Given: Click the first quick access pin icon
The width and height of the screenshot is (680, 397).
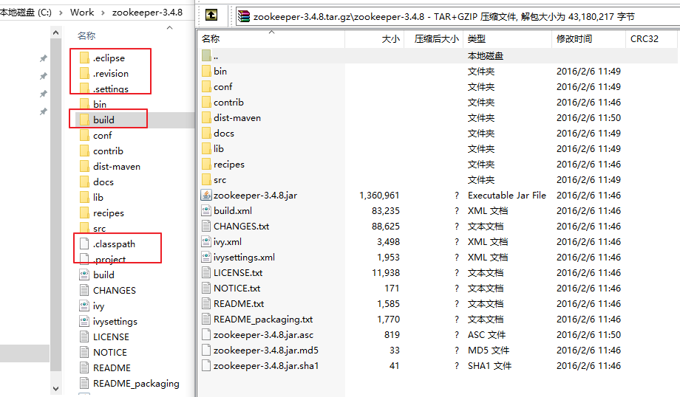Looking at the screenshot, I should 44,58.
